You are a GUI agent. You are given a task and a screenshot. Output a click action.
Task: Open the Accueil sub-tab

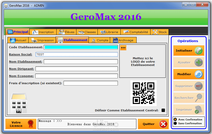[x=18, y=40]
